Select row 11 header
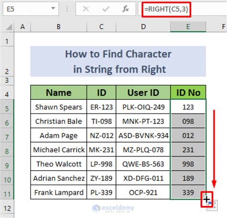Screen dimensions: 227x218 point(7,192)
